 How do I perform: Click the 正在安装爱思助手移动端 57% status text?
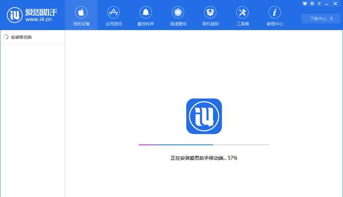click(204, 158)
